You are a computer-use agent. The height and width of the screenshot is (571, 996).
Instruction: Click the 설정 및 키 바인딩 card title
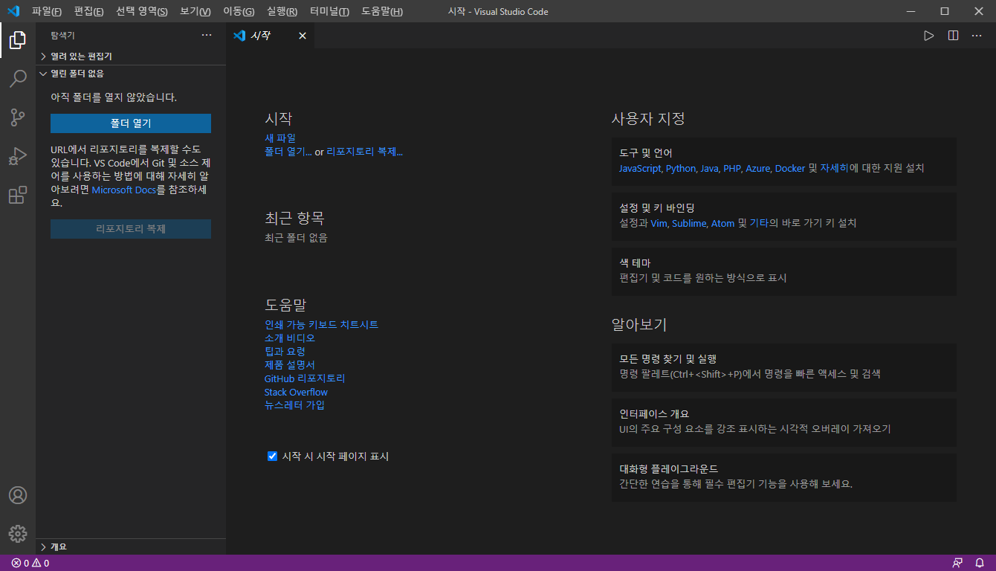[x=657, y=208]
